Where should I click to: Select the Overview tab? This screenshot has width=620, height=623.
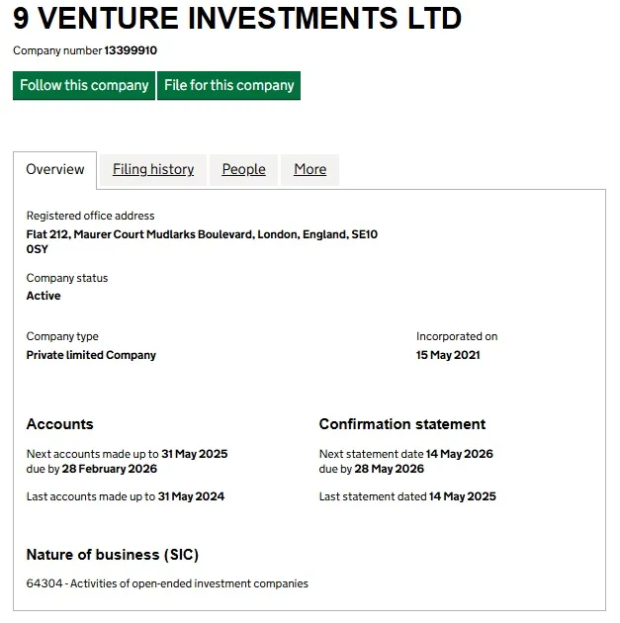55,169
